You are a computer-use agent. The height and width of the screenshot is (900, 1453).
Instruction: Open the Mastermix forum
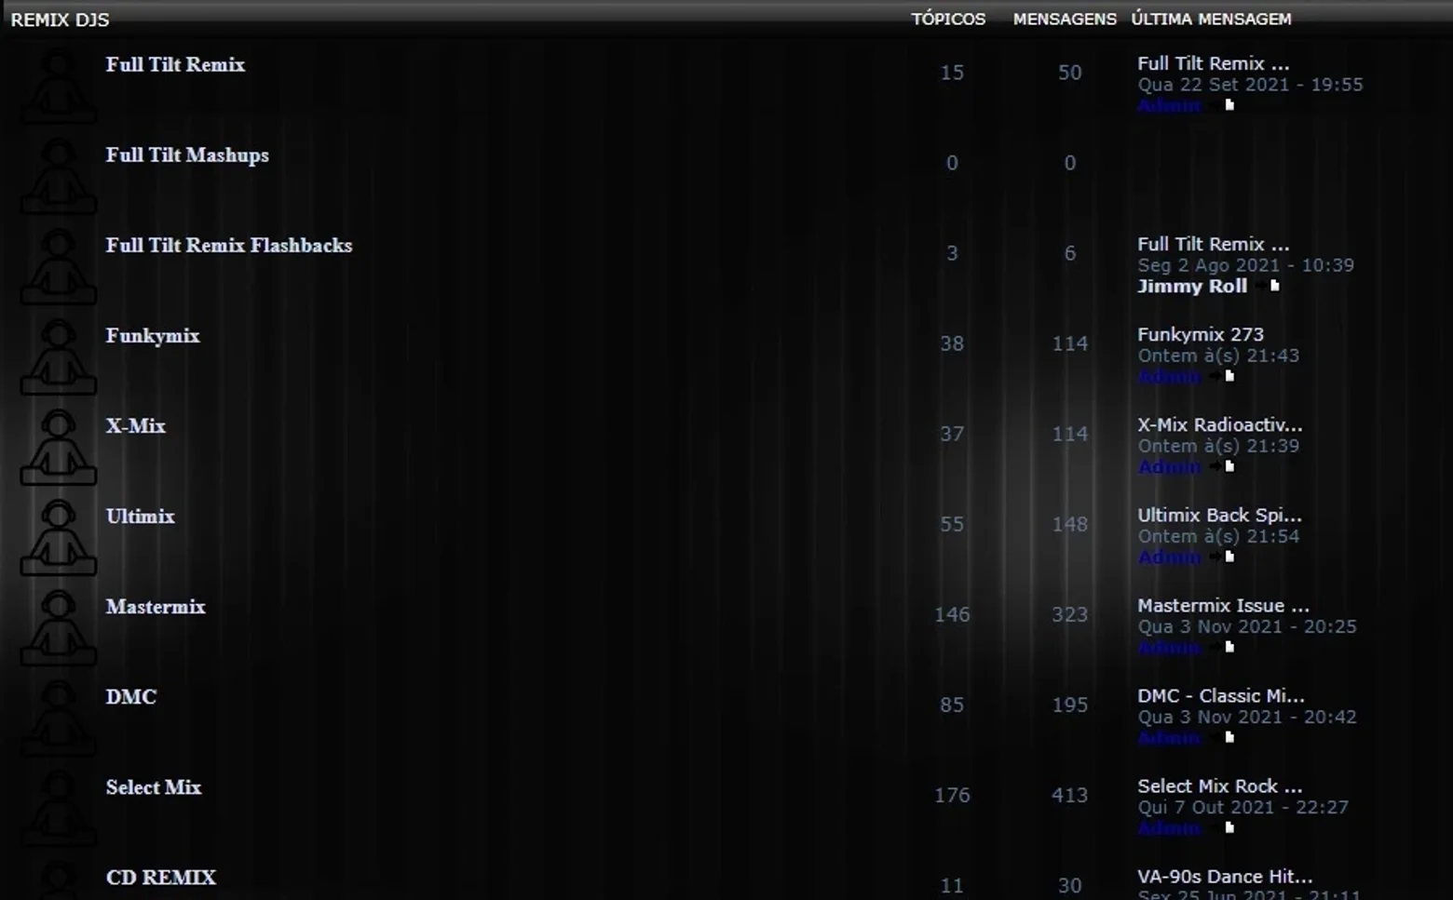point(156,606)
